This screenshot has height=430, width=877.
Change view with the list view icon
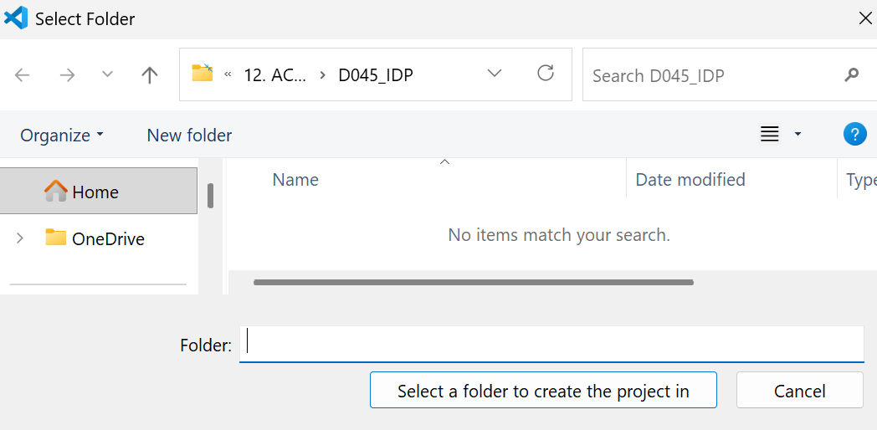(x=770, y=134)
